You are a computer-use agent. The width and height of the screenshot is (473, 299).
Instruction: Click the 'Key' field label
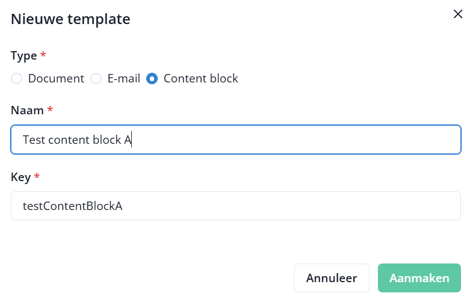click(21, 177)
